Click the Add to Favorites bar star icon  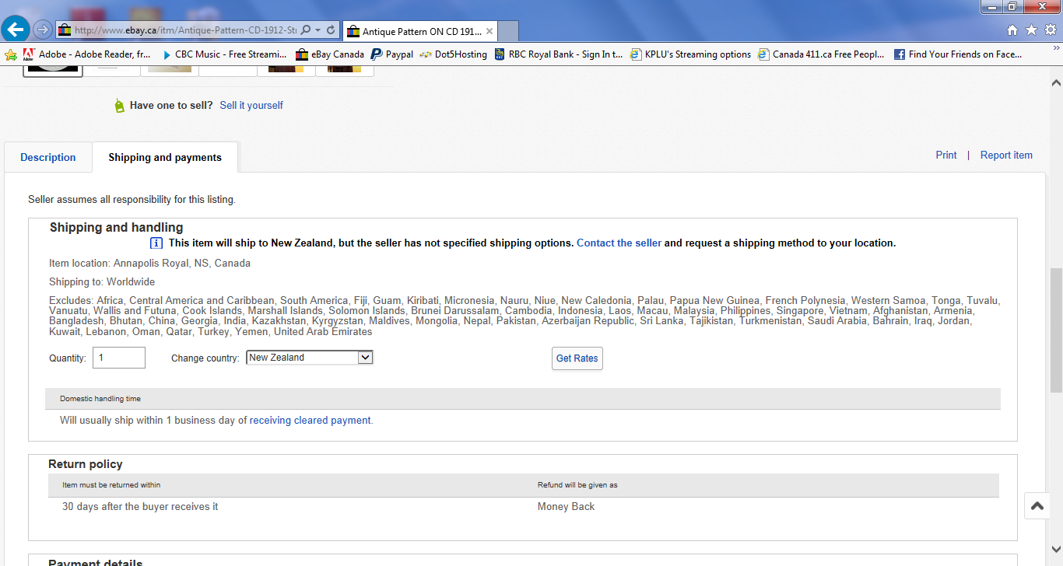(x=10, y=54)
